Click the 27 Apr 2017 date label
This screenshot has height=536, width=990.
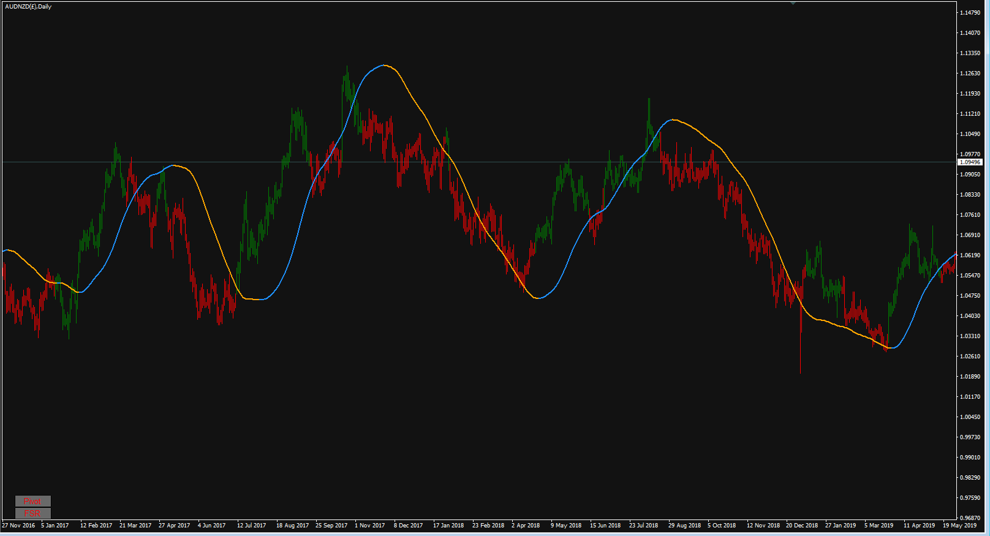[175, 526]
